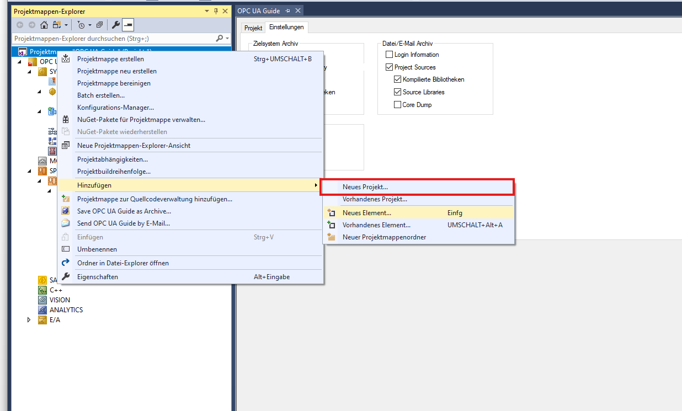Click the build icon next to Projektmappe erstellen

click(x=66, y=59)
